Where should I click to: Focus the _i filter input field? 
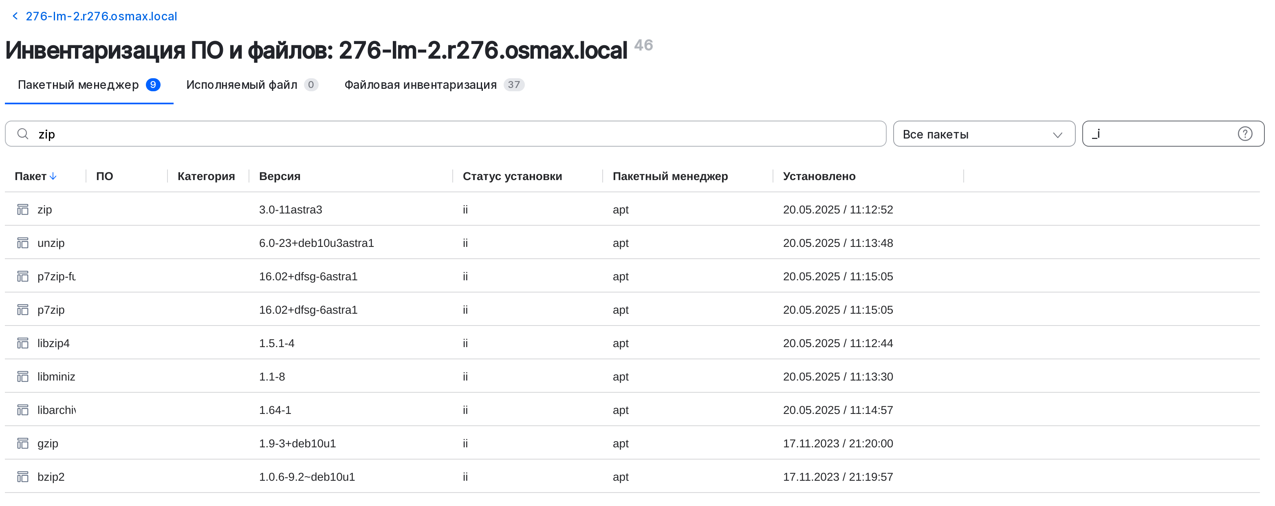(x=1158, y=134)
